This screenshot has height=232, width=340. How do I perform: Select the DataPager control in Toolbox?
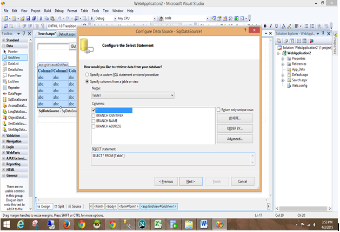15,93
